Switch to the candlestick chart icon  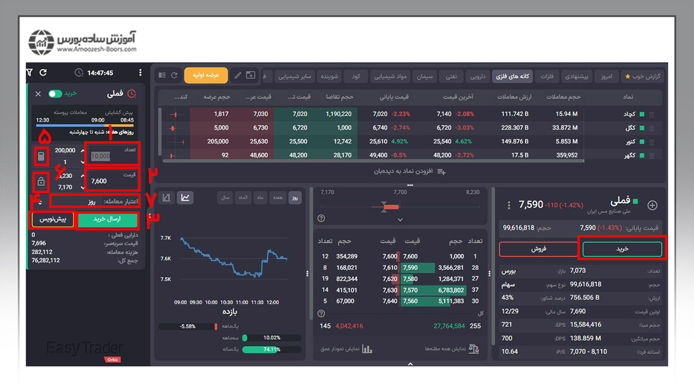pyautogui.click(x=166, y=197)
